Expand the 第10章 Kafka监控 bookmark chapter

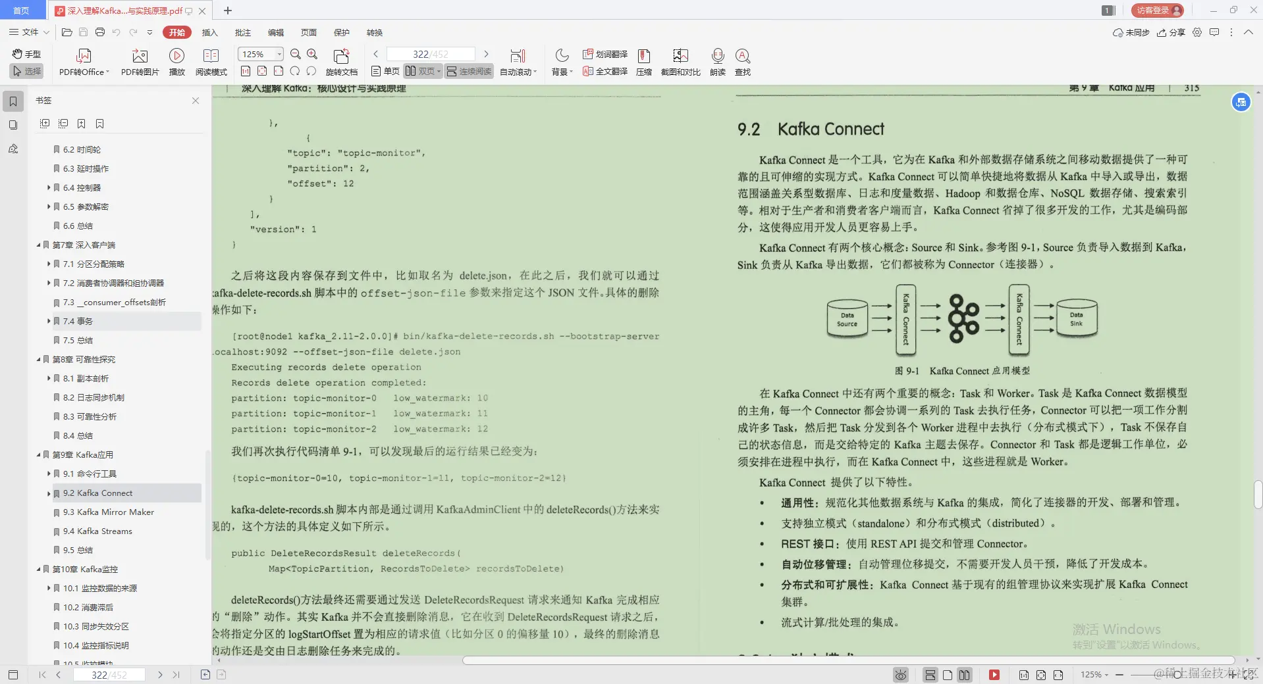[x=38, y=569]
